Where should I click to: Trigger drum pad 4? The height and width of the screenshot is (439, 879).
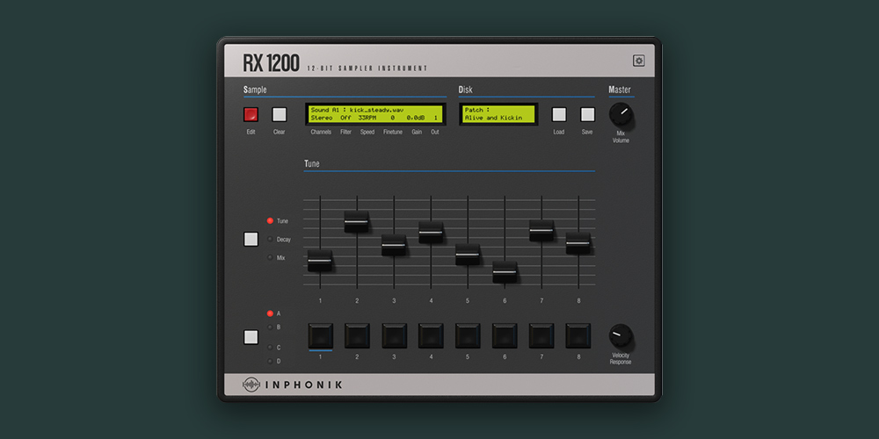(x=431, y=335)
